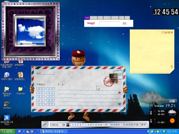Open the Windows 탐색기 shortcut
This screenshot has height=134, width=179.
(x=7, y=91)
